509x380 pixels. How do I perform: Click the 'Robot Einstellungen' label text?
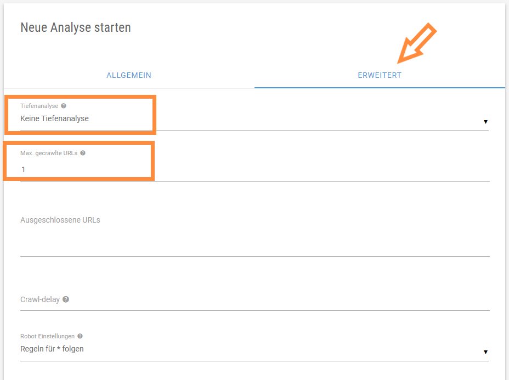pos(47,336)
